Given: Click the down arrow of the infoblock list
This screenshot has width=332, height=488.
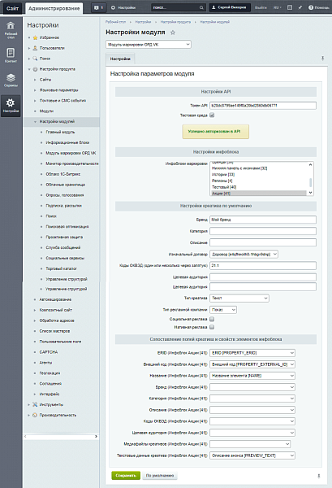Looking at the screenshot, I should pos(310,193).
